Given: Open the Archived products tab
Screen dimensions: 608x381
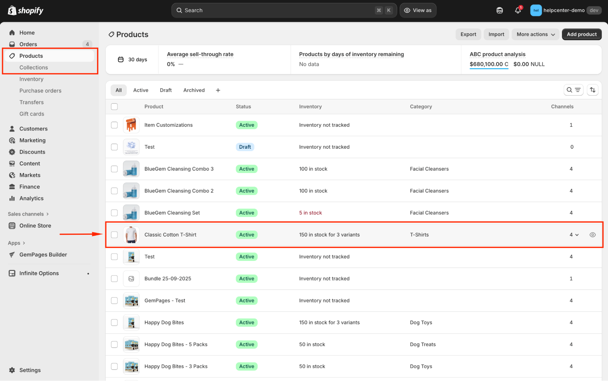Looking at the screenshot, I should 194,90.
